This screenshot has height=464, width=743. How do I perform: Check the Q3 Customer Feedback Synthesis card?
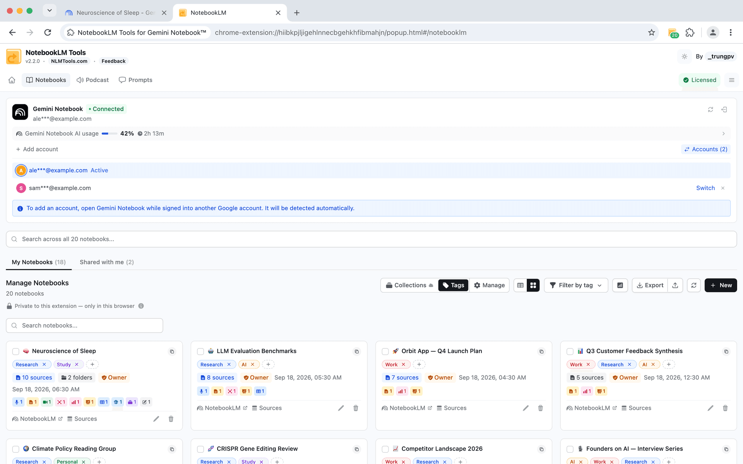pyautogui.click(x=570, y=351)
